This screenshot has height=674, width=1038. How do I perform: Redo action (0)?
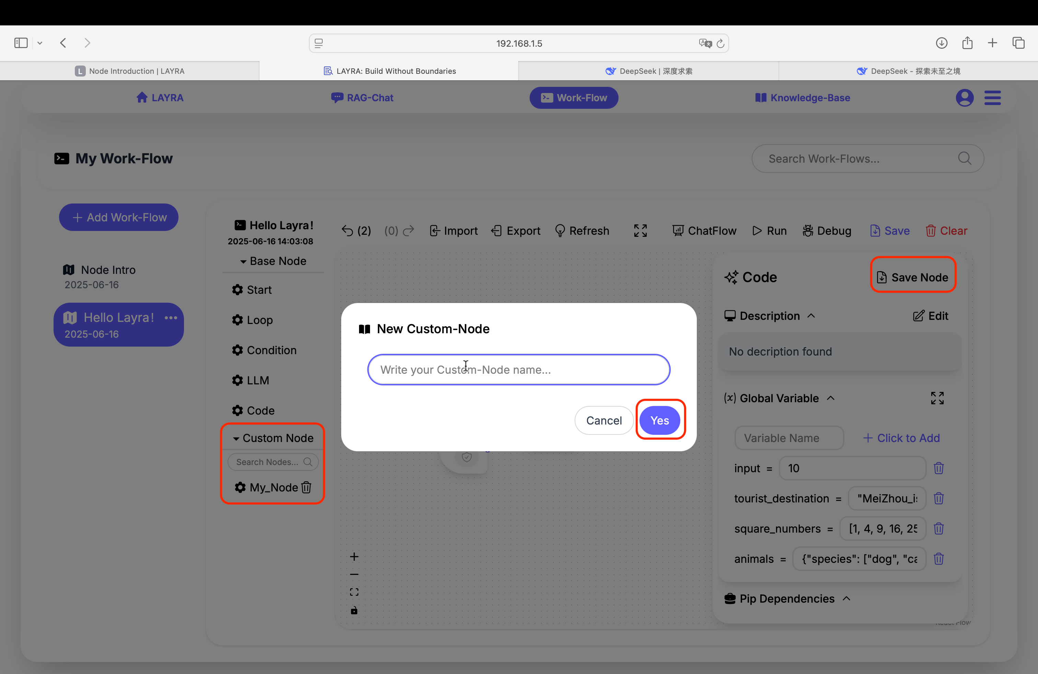(x=399, y=231)
